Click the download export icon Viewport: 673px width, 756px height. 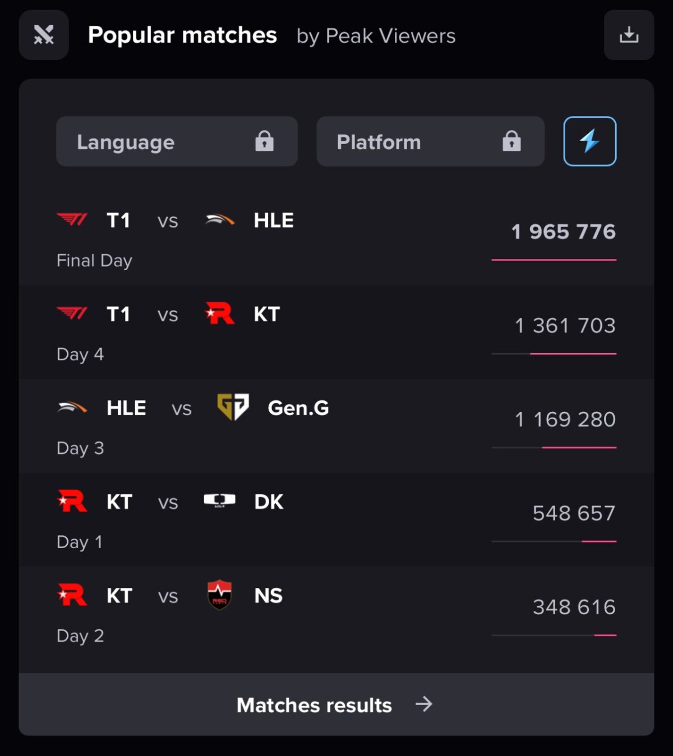point(629,35)
